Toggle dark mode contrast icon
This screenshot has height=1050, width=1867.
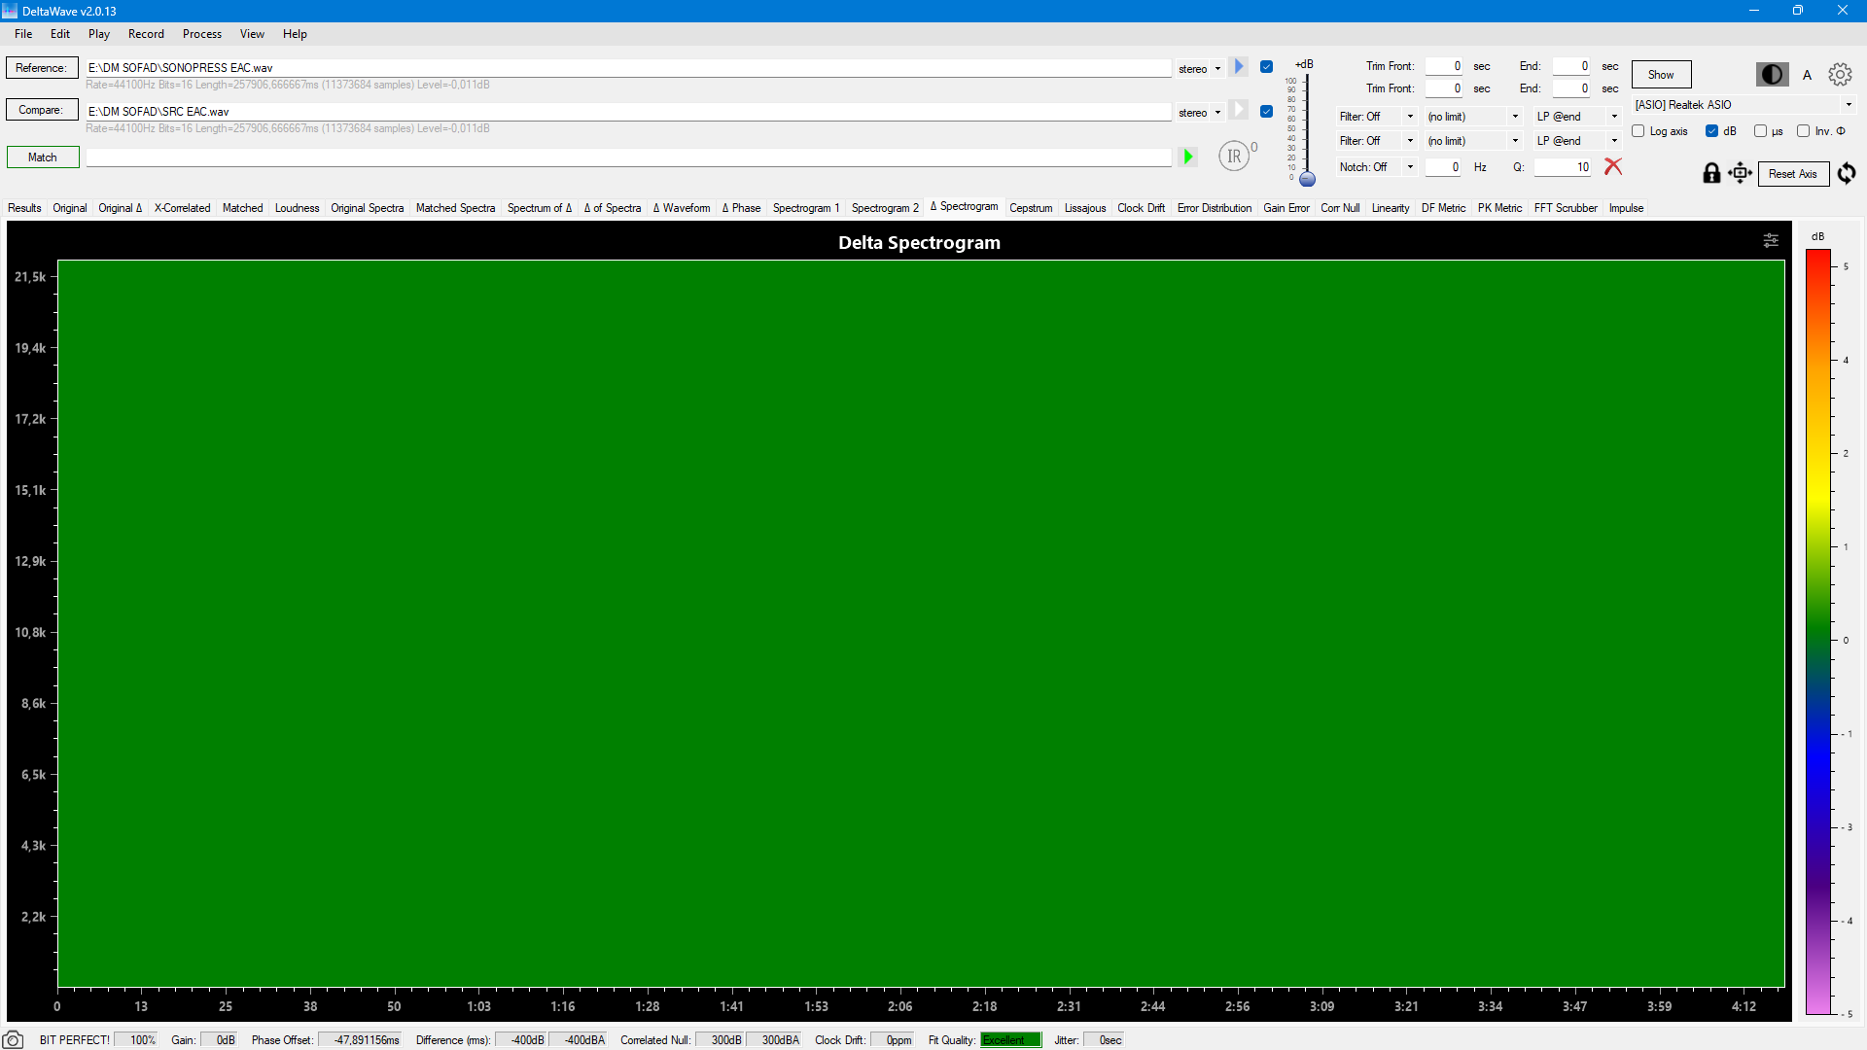tap(1772, 75)
